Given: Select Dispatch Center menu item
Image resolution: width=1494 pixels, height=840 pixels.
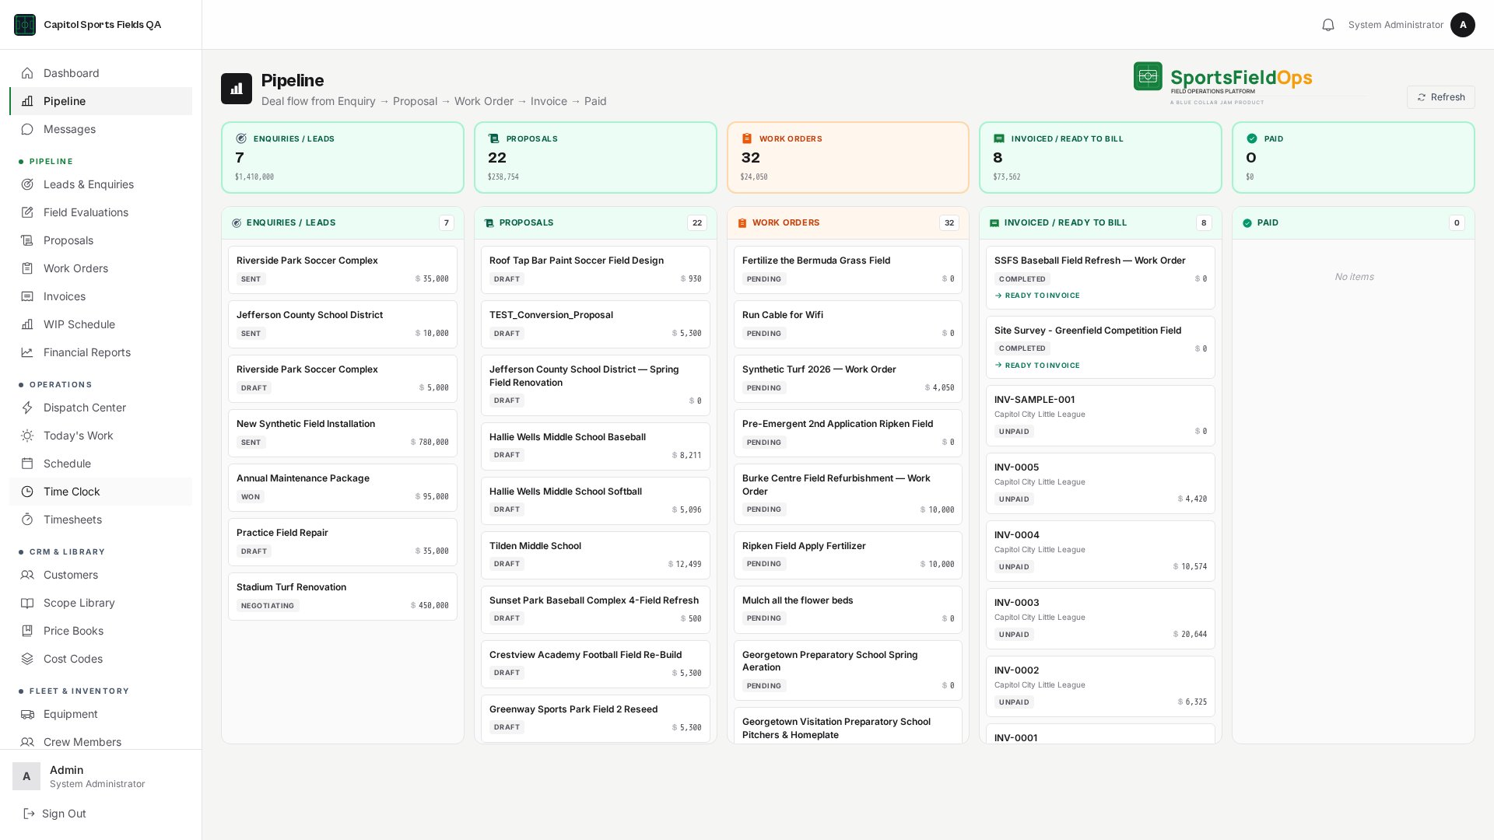Looking at the screenshot, I should pyautogui.click(x=101, y=408).
